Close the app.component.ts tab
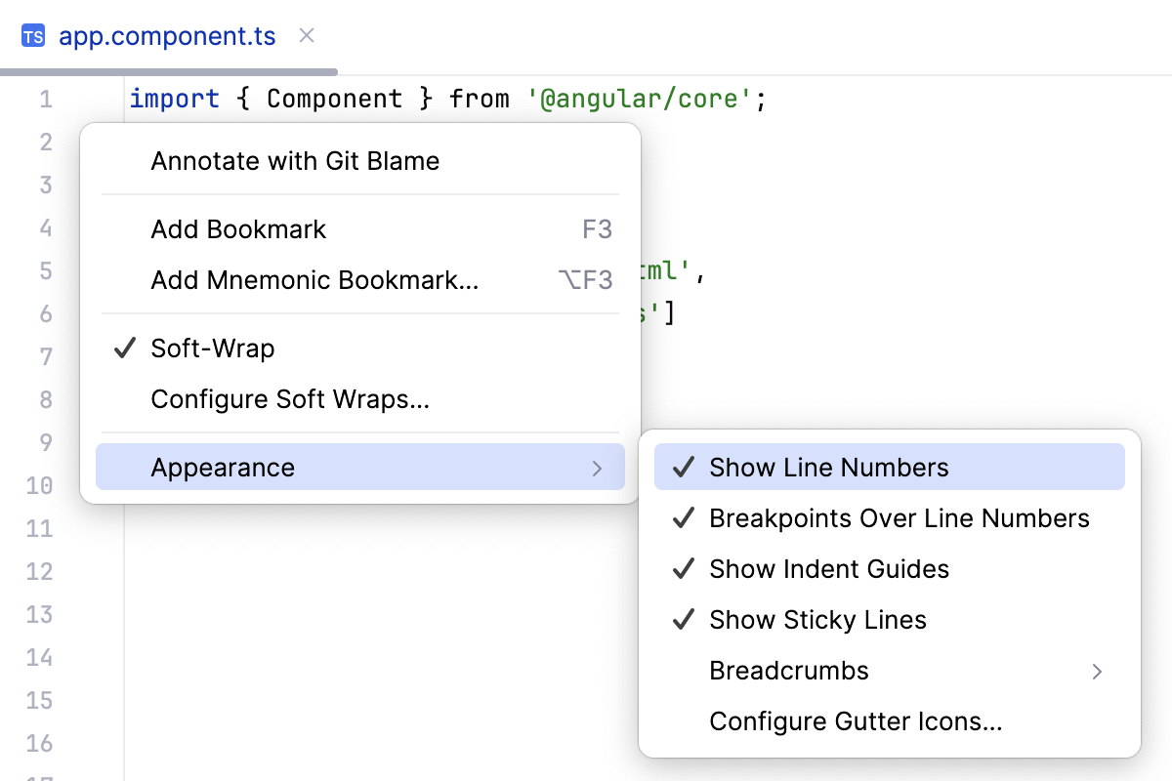The height and width of the screenshot is (781, 1172). click(306, 35)
